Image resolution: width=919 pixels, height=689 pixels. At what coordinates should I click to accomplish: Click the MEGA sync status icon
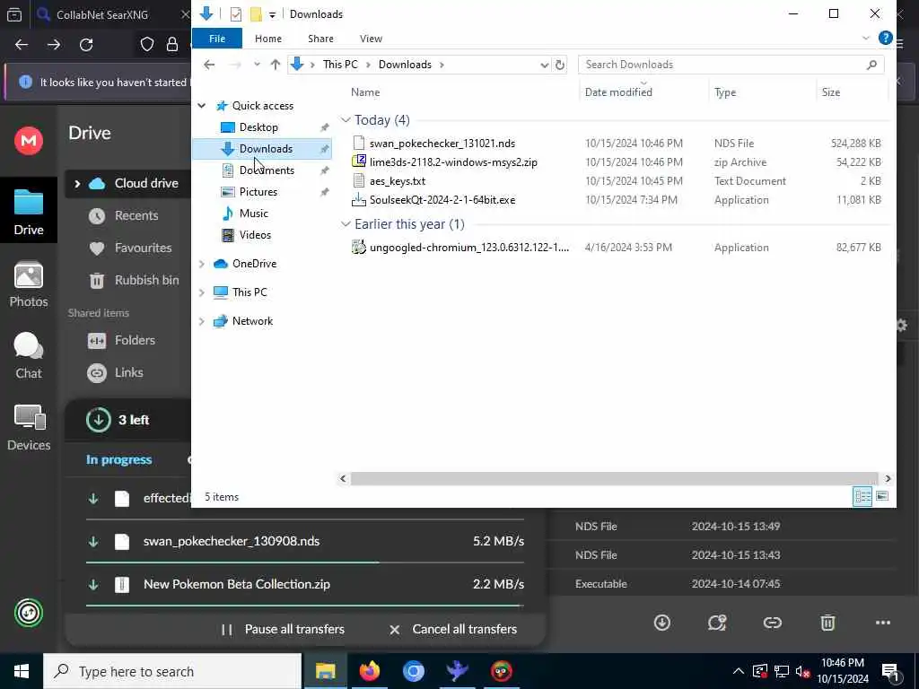point(28,613)
